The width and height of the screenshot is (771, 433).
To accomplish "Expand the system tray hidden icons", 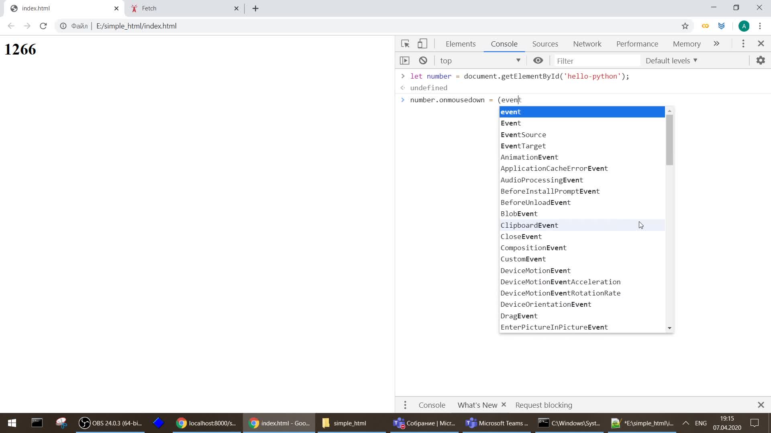I will point(685,423).
